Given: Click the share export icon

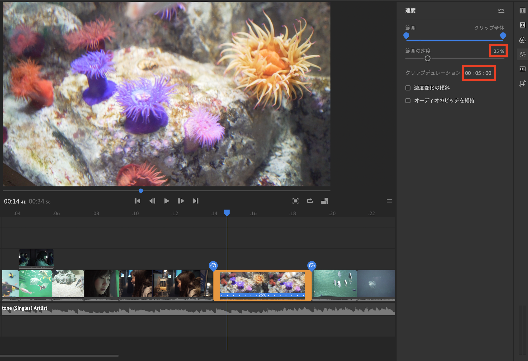Looking at the screenshot, I should coord(310,201).
